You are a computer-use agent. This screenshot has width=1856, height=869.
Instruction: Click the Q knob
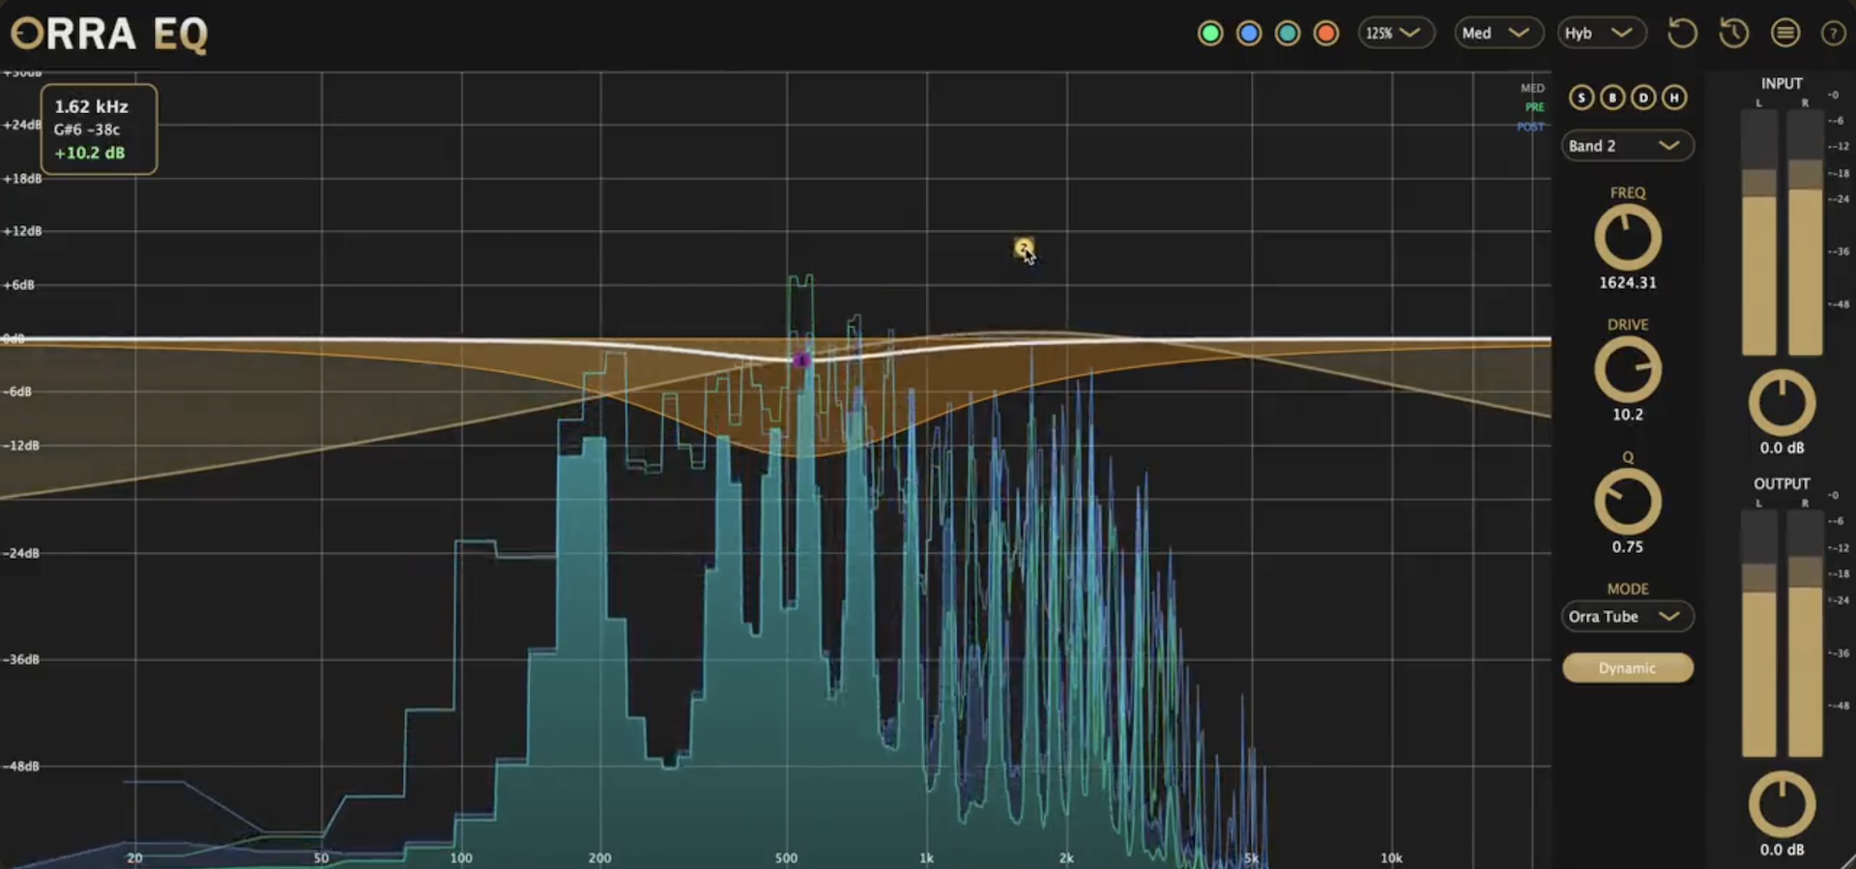(1628, 502)
